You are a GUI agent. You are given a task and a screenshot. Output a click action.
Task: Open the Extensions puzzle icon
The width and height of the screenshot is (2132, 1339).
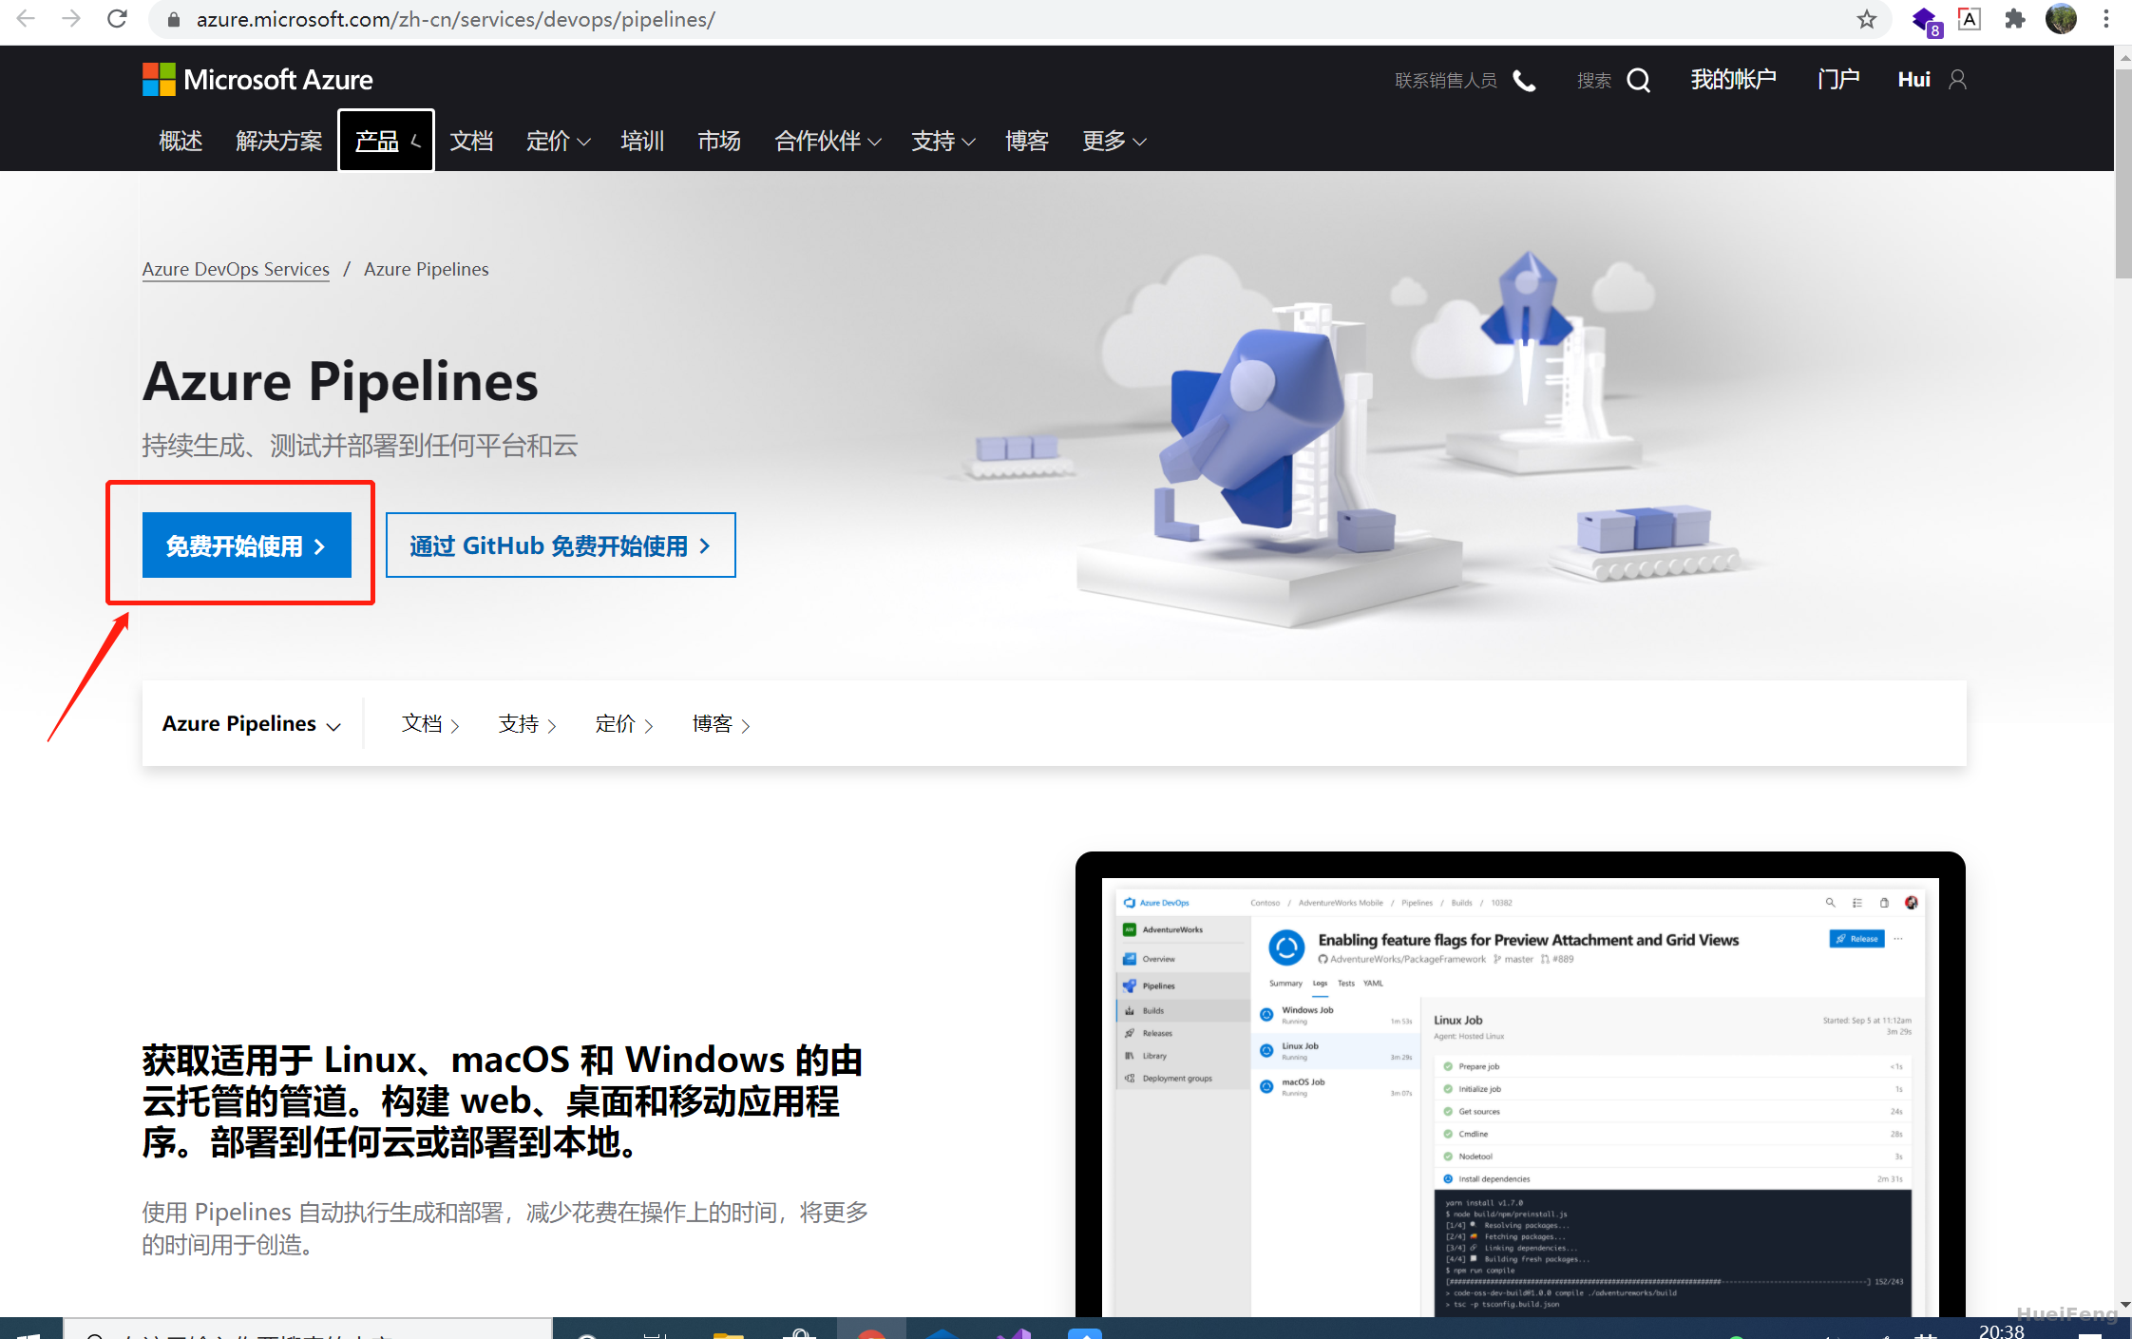[x=2014, y=19]
